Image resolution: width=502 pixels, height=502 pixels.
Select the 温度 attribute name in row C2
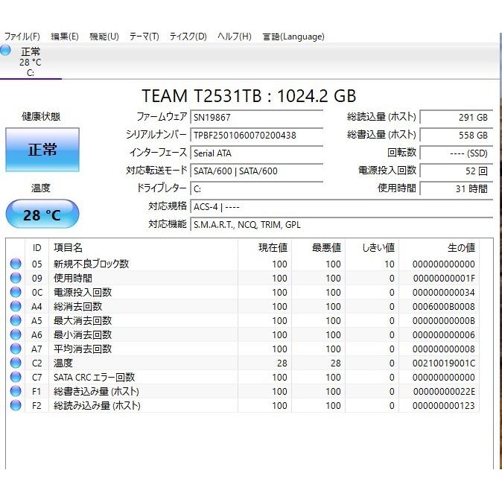coord(63,363)
